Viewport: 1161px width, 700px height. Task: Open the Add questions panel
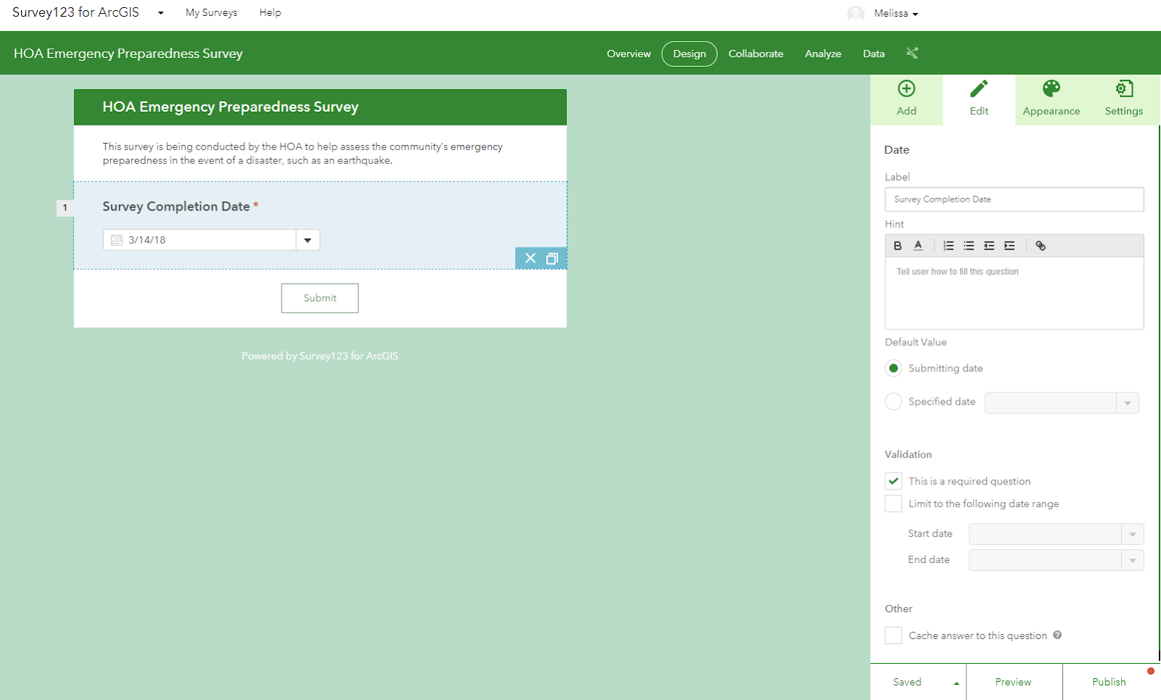(906, 99)
